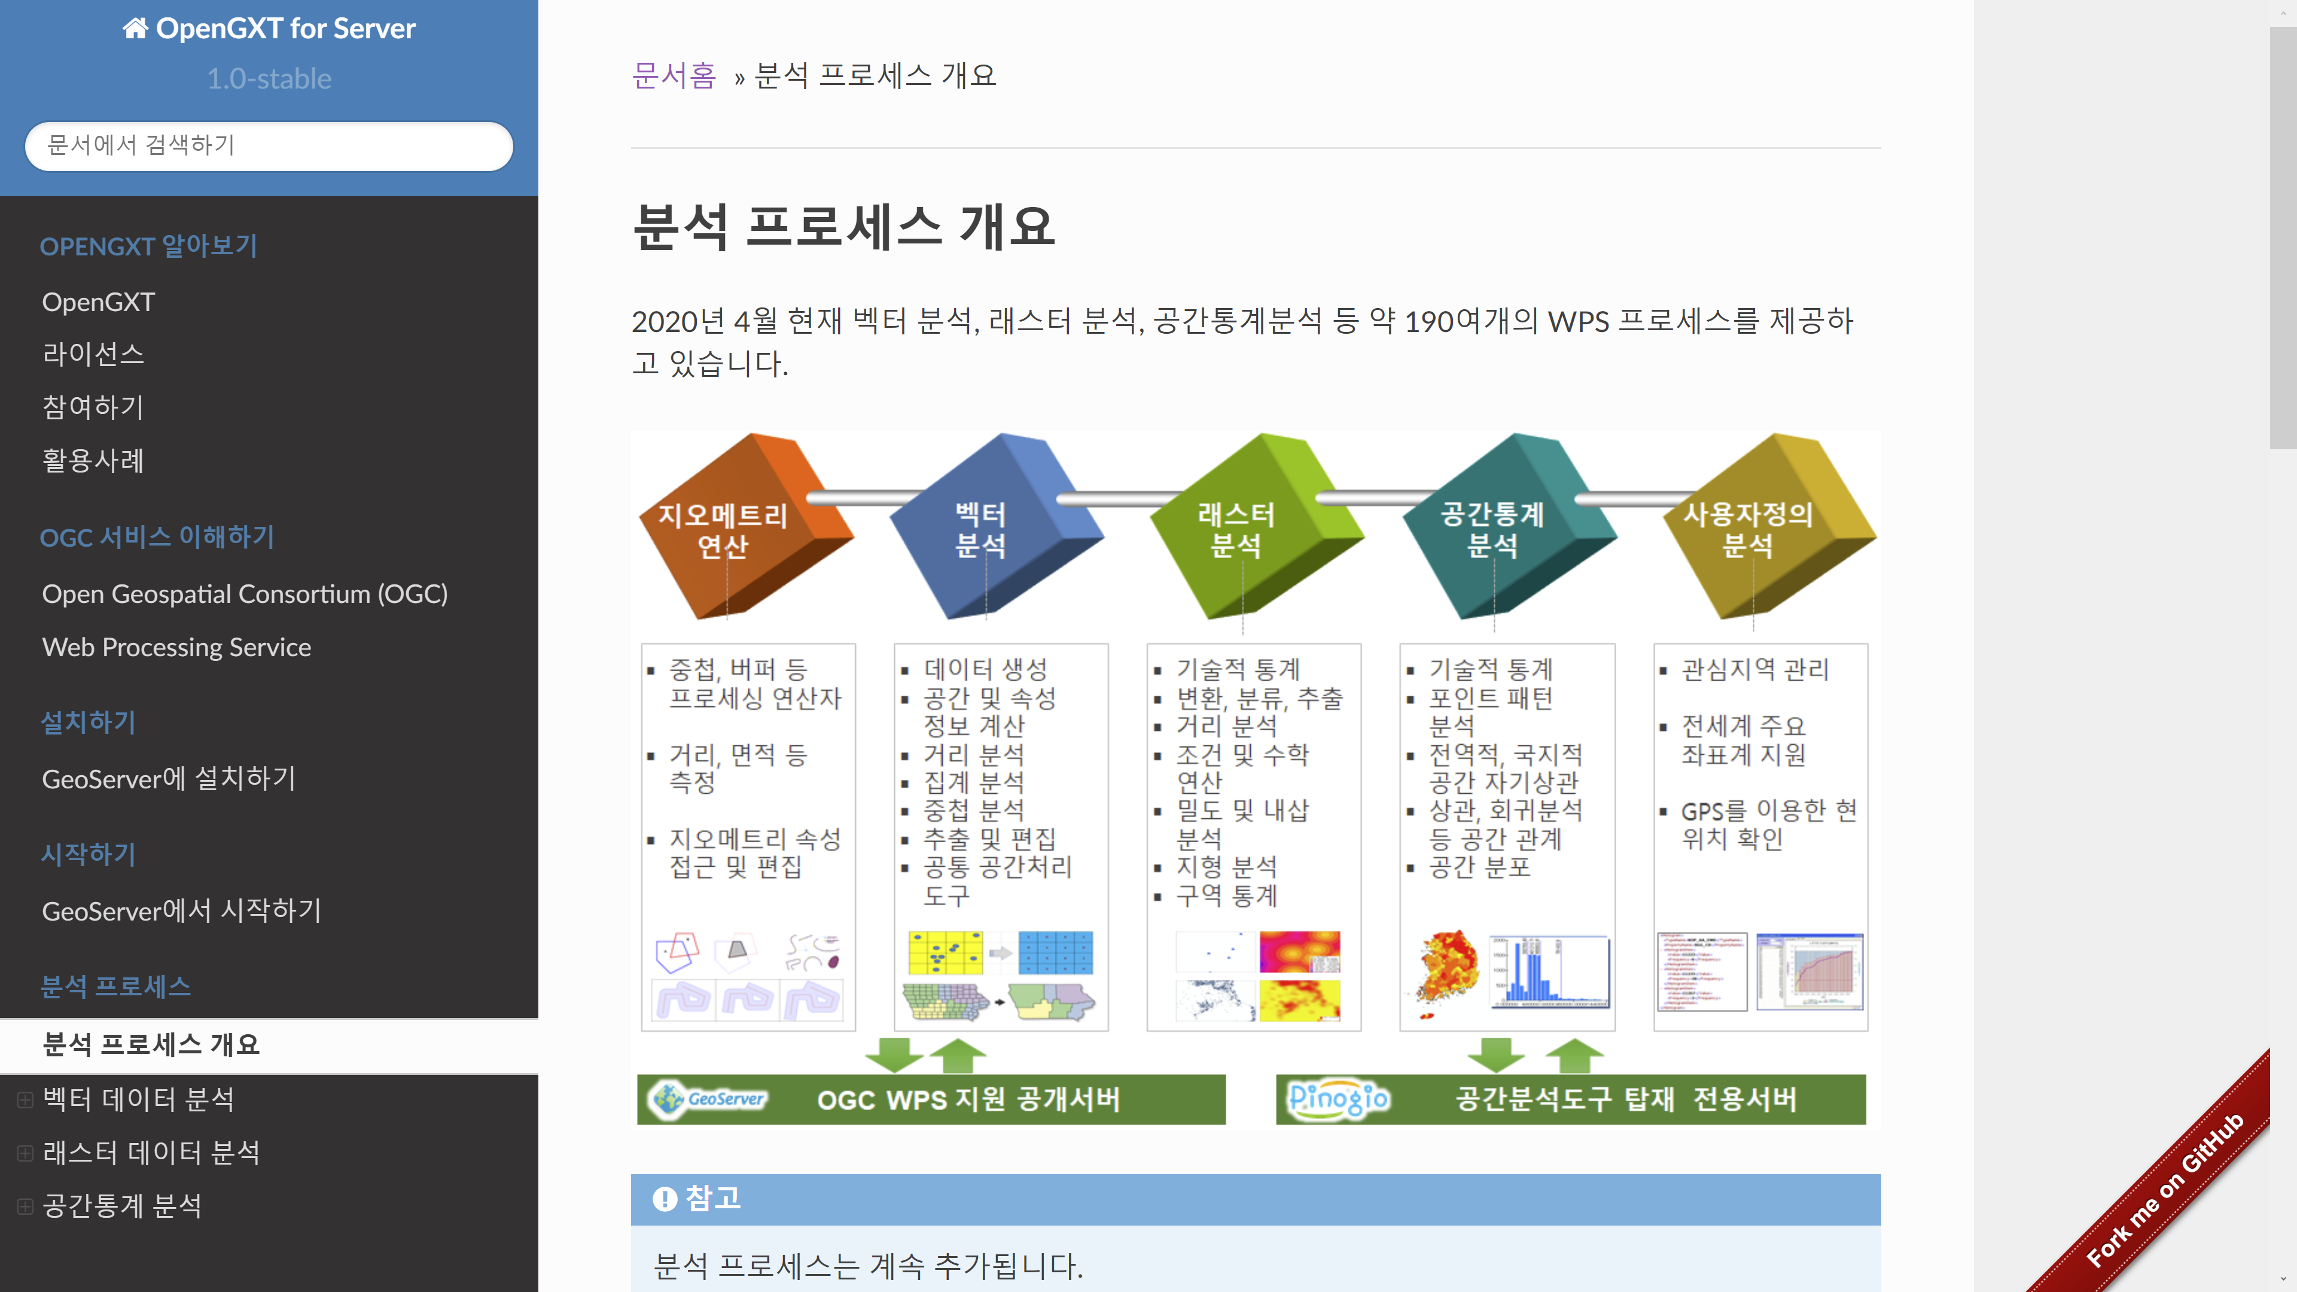Expand the 래스터 데이터 분석 tree node
Image resolution: width=2297 pixels, height=1292 pixels.
point(25,1153)
